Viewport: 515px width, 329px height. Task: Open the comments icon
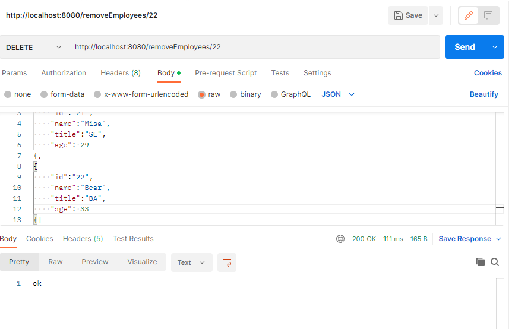point(488,15)
